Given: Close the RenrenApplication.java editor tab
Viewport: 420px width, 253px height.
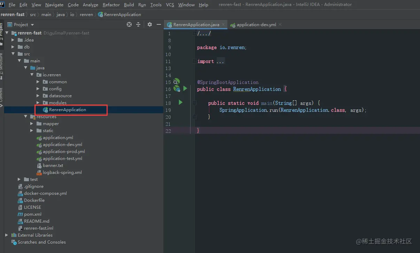Looking at the screenshot, I should (x=223, y=25).
